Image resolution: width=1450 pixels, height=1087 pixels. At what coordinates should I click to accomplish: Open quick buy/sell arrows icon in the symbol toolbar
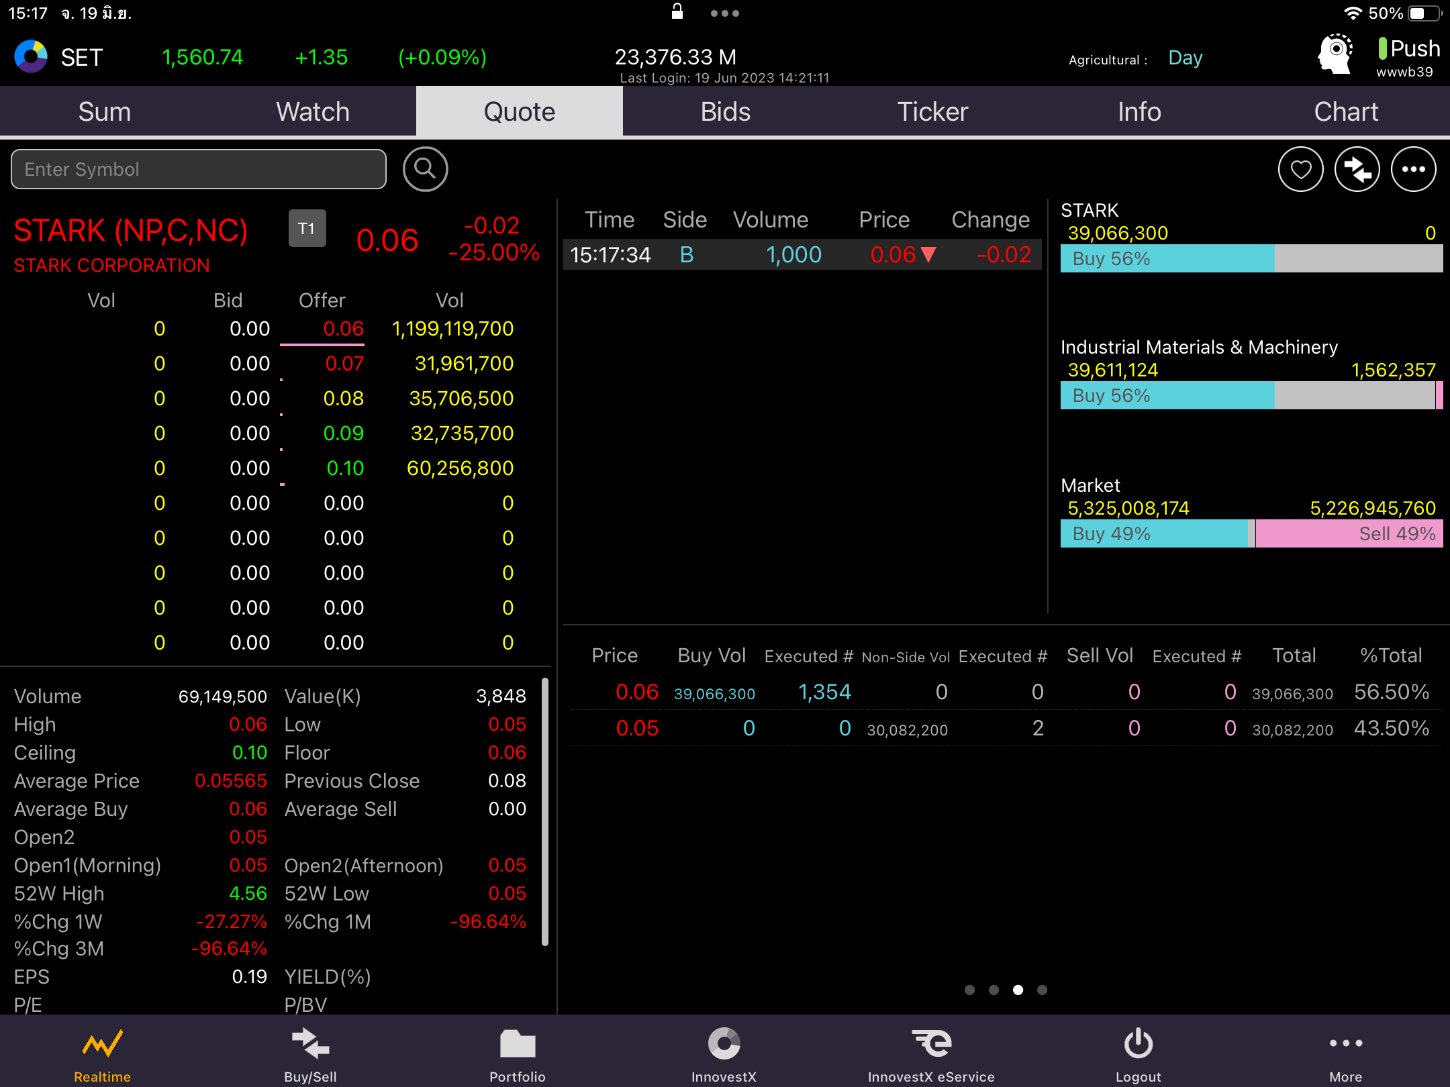(x=1357, y=169)
